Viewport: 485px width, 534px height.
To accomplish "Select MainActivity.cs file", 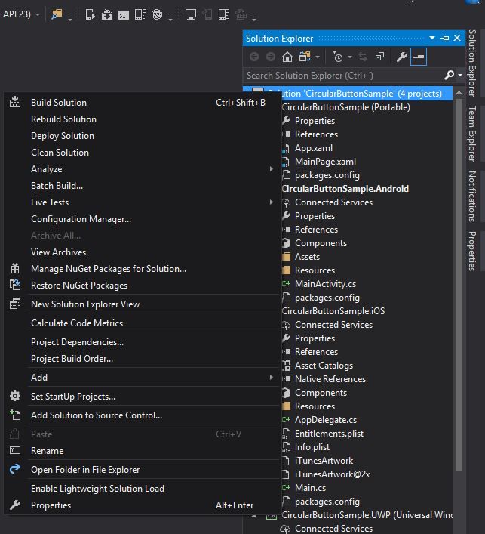I will tap(325, 284).
